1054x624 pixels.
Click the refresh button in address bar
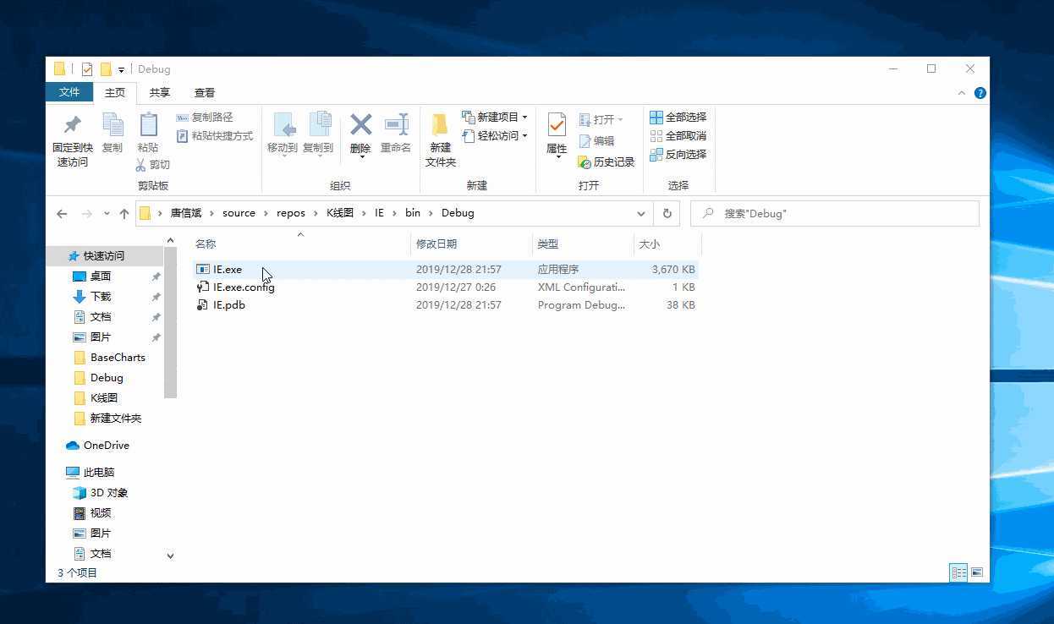pyautogui.click(x=667, y=213)
